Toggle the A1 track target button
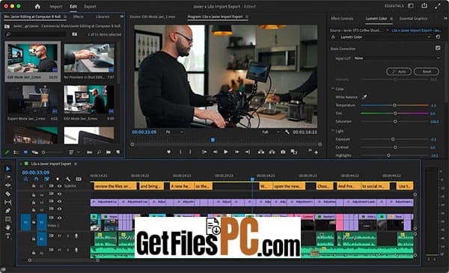 point(42,239)
